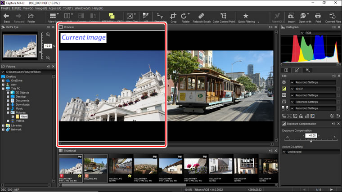
Task: Close the Exposure Compensation panel
Action: [338, 124]
